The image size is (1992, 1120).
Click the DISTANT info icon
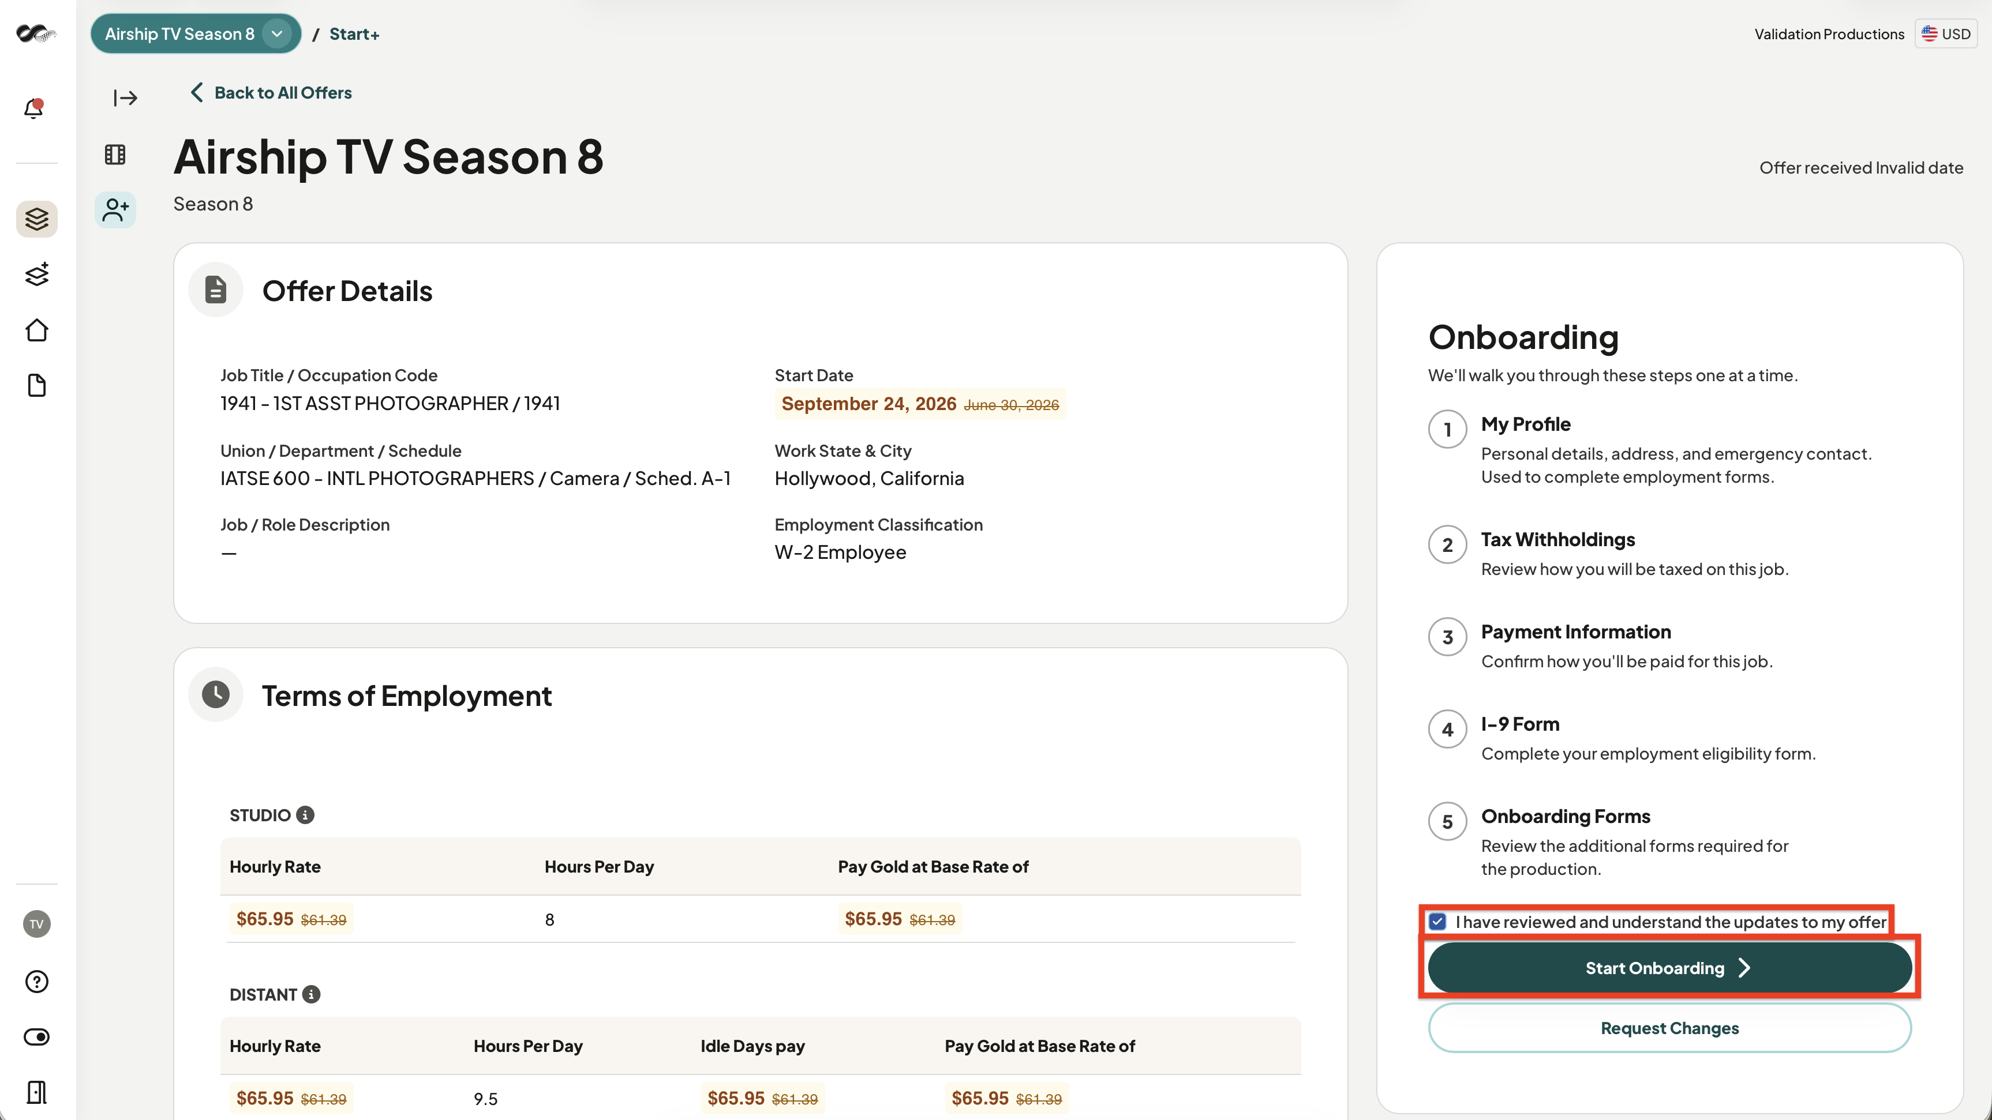(311, 995)
